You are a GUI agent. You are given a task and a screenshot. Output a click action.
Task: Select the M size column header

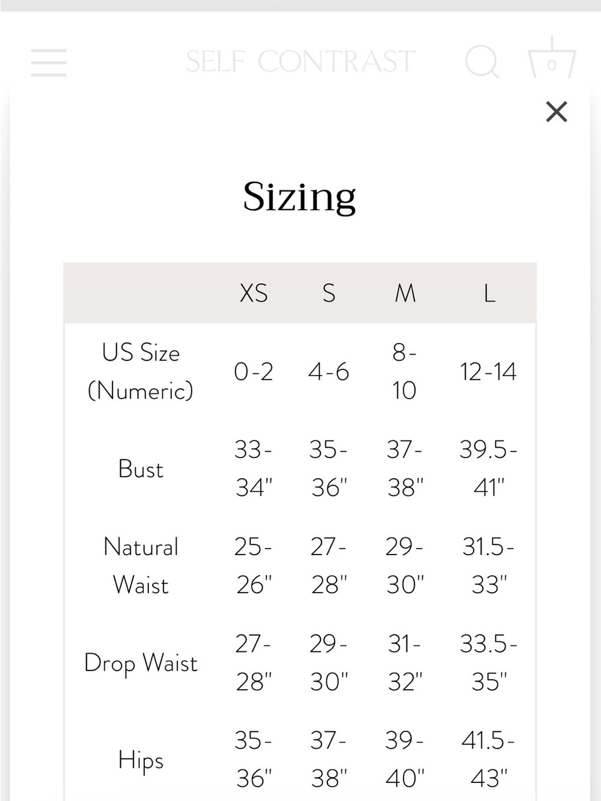pyautogui.click(x=405, y=293)
